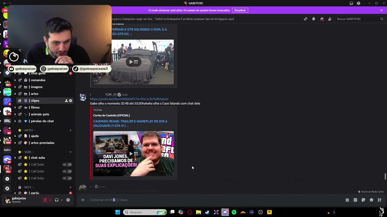Open the FERRARI E GTR video title link
The image size is (387, 217).
139,32
